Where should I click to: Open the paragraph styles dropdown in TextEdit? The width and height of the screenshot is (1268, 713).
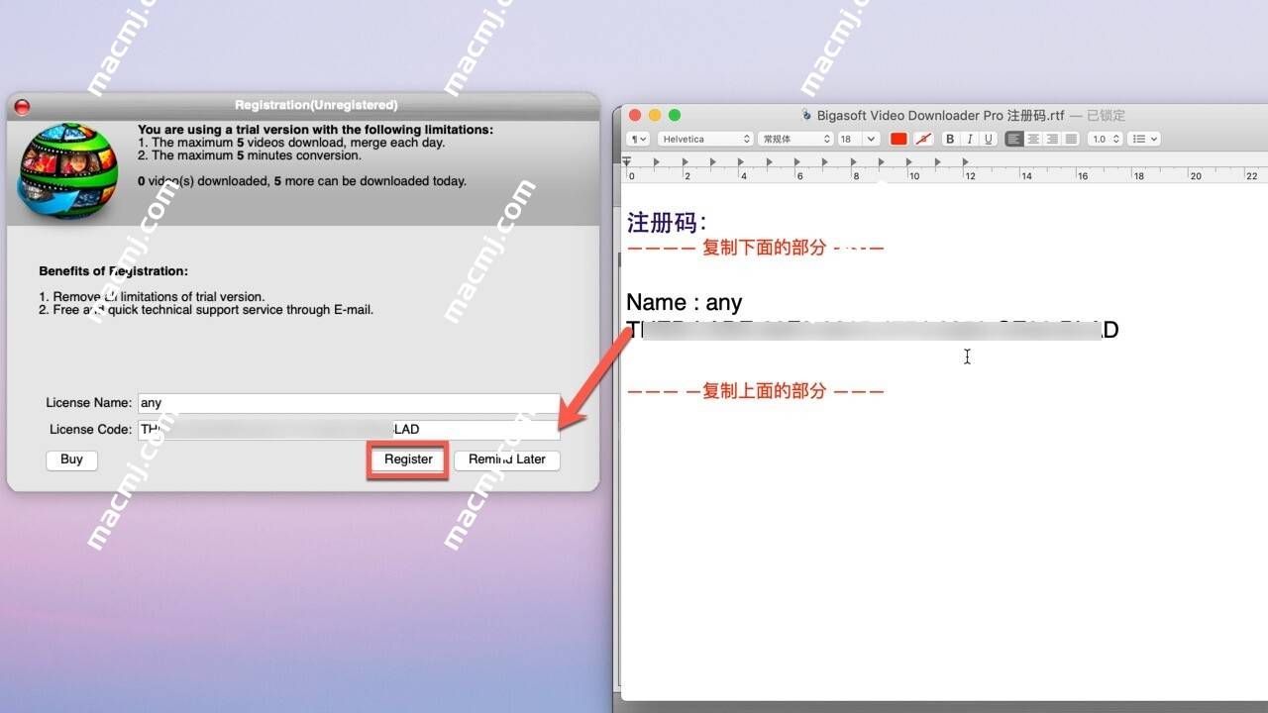pos(637,139)
